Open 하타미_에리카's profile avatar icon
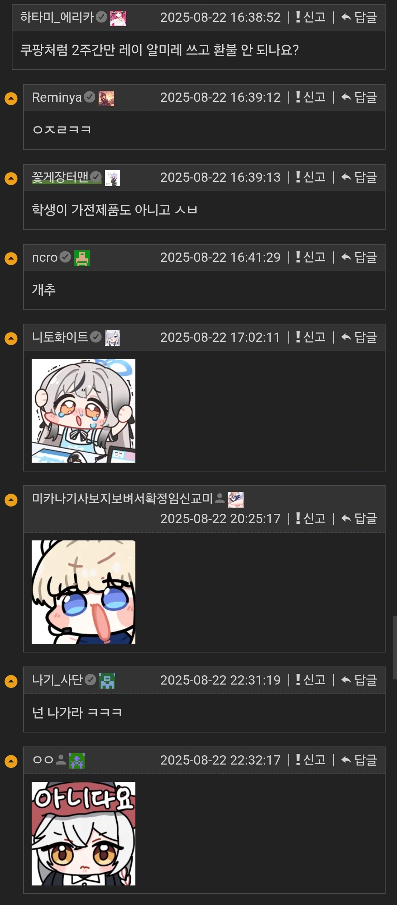The width and height of the screenshot is (397, 905). click(118, 18)
